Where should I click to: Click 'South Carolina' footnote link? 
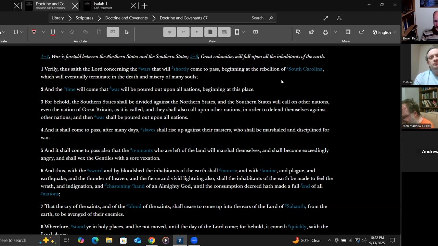(305, 69)
